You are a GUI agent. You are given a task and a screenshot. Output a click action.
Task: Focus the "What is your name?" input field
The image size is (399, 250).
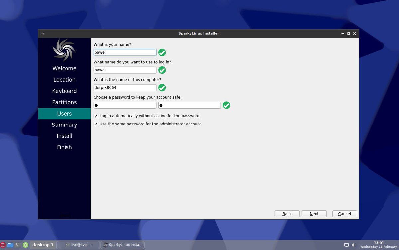tap(125, 52)
